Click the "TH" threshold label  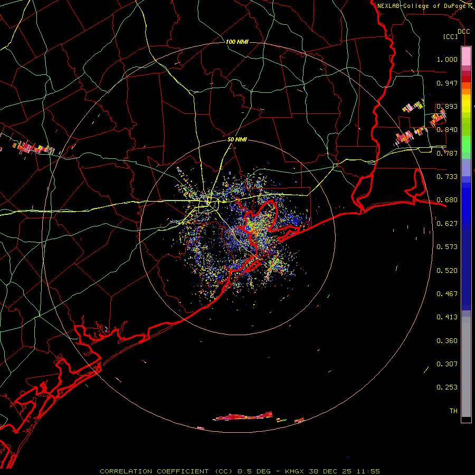[453, 411]
